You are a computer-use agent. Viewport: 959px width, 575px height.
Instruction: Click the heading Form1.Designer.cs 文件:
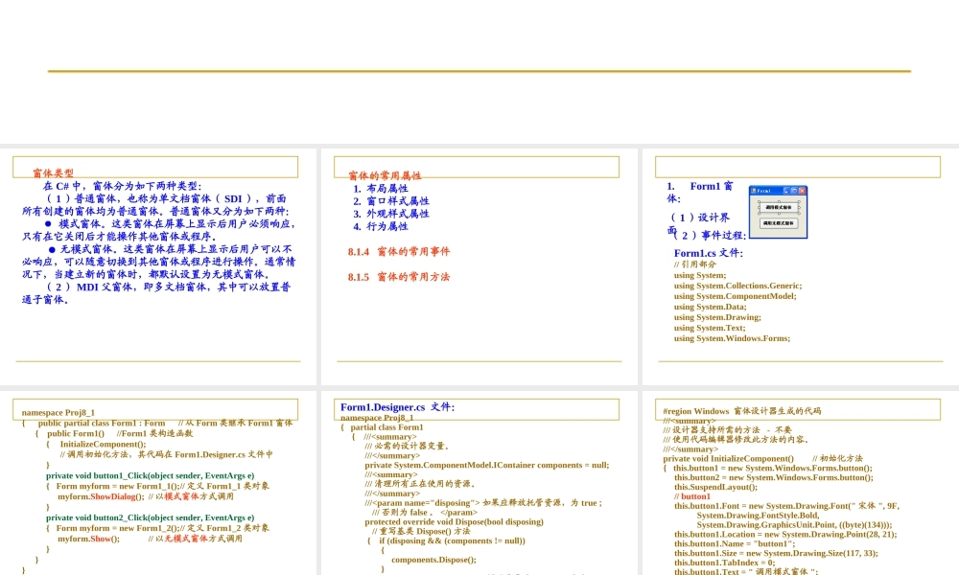tap(398, 407)
